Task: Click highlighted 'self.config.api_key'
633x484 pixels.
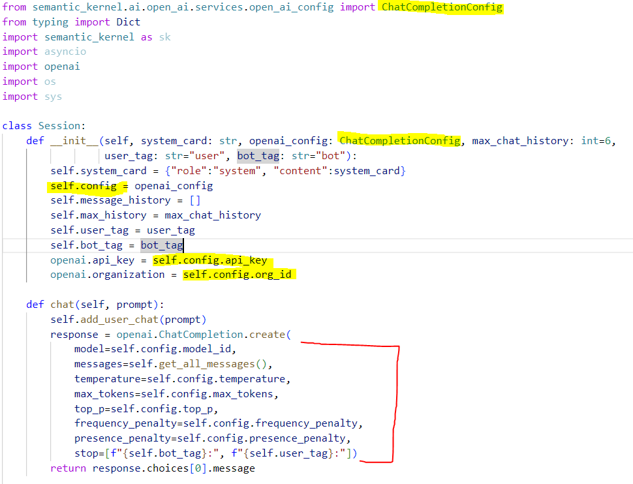Action: click(210, 260)
